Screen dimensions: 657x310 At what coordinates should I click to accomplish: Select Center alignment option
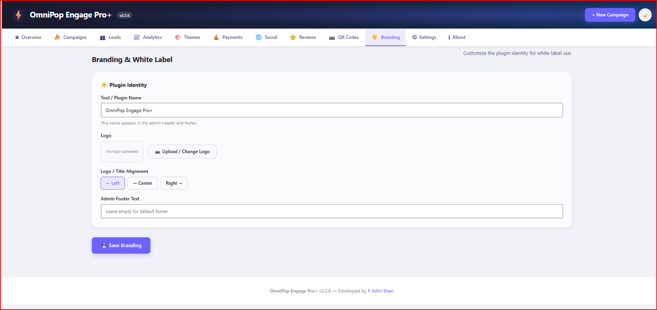(142, 183)
